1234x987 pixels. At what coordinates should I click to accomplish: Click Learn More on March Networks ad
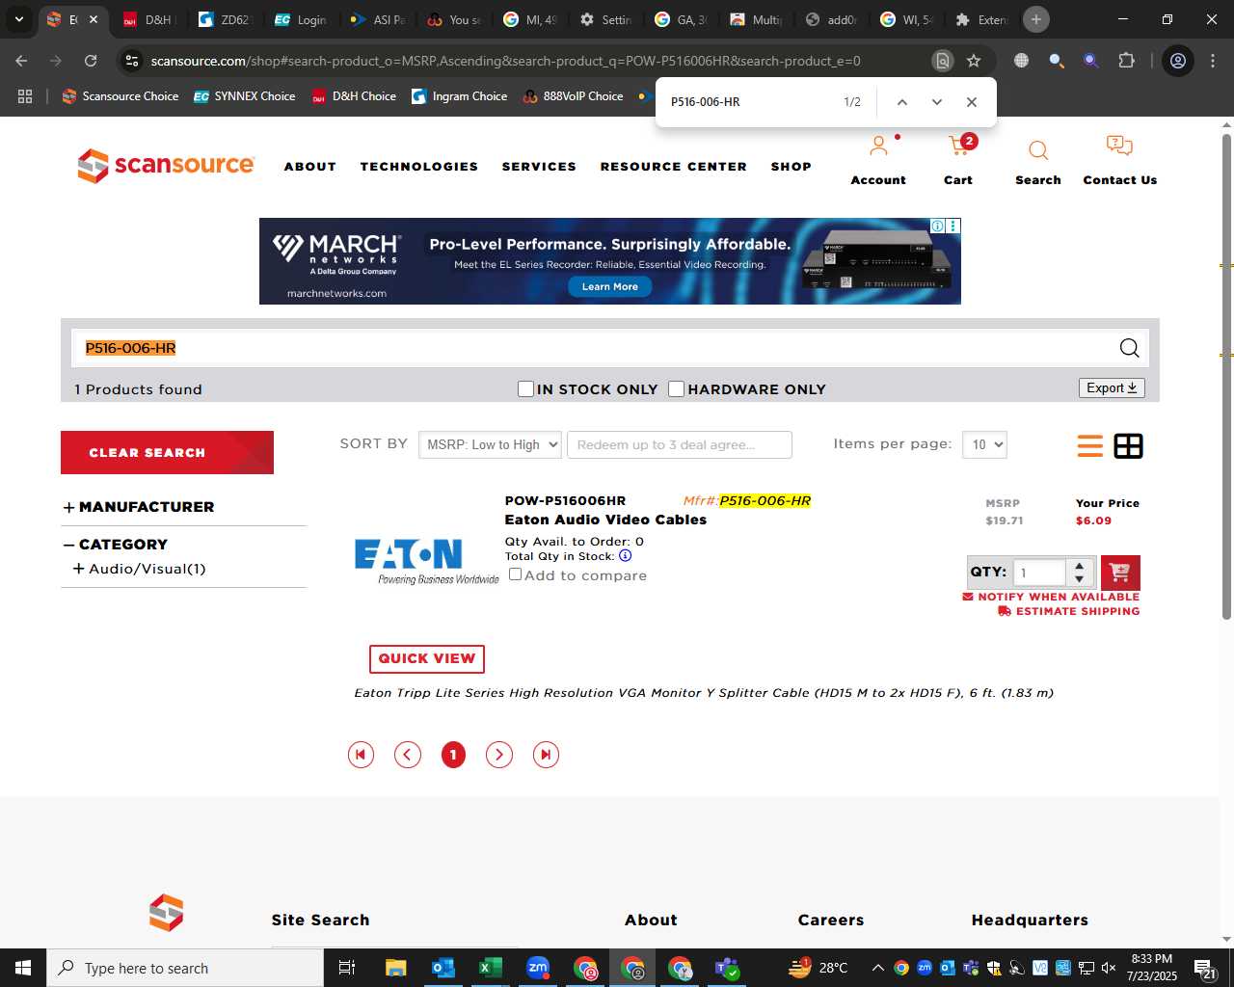point(610,286)
